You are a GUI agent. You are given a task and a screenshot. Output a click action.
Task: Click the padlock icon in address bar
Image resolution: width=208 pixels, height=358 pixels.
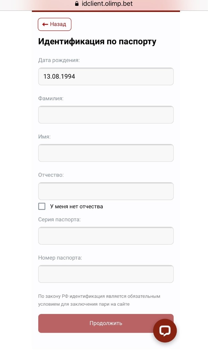[77, 4]
